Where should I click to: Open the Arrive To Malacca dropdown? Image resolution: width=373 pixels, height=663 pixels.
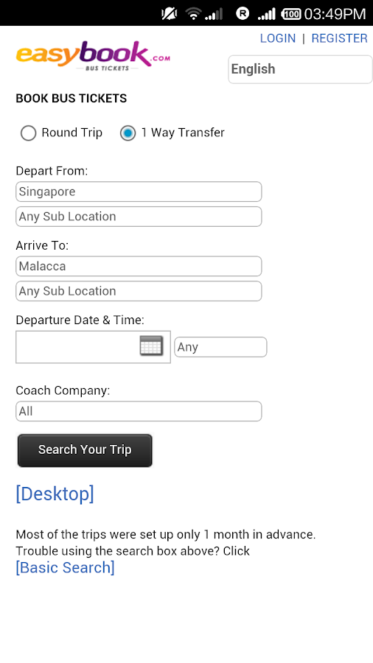(x=139, y=267)
